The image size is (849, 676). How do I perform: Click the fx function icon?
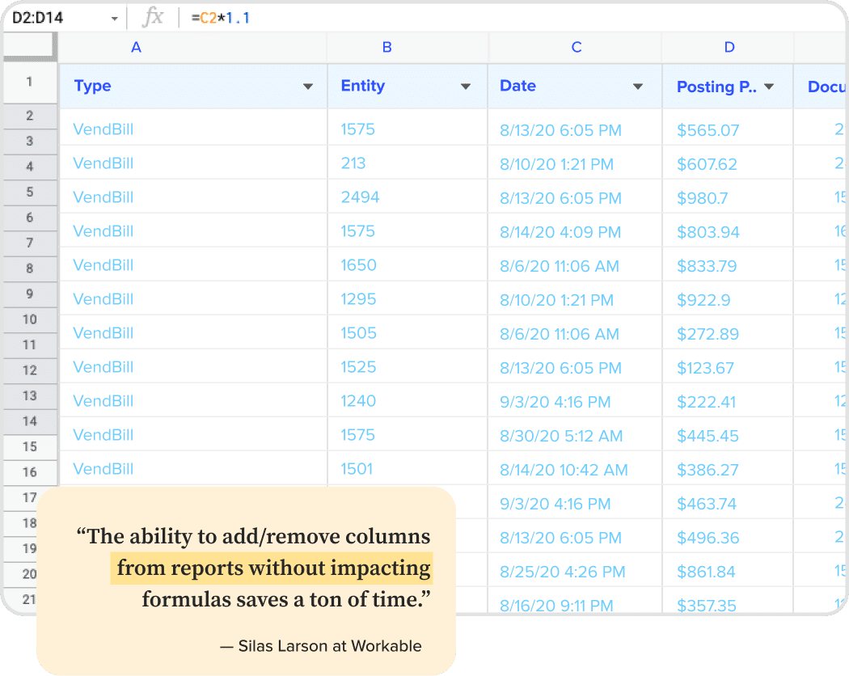(x=152, y=17)
